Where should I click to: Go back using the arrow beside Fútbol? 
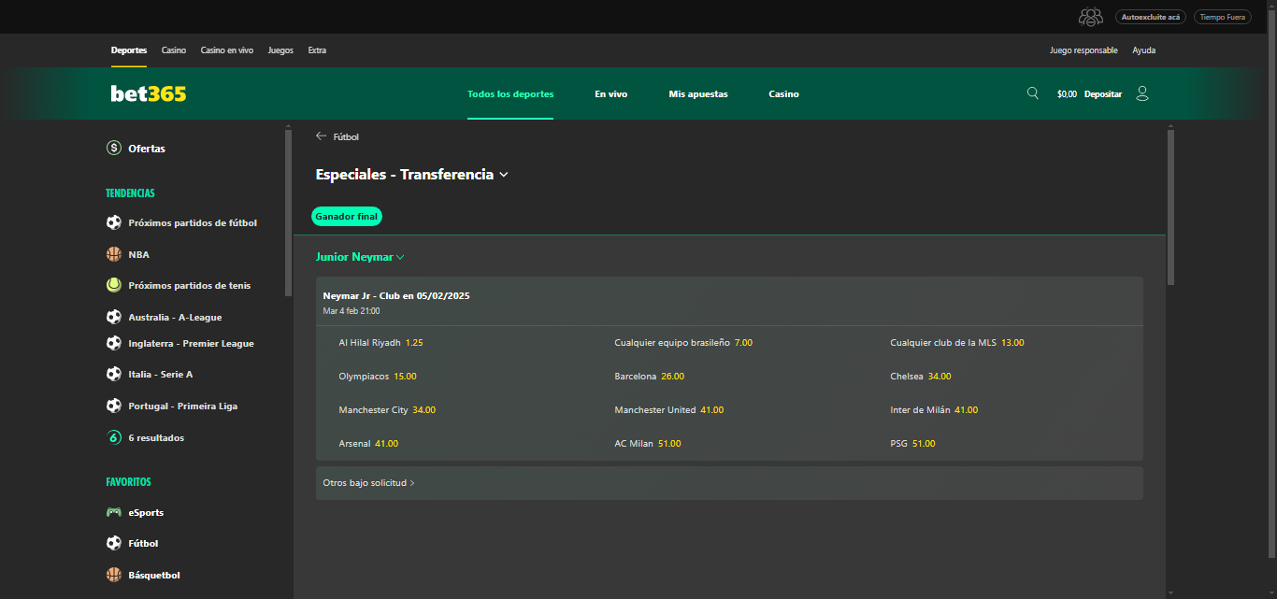(x=321, y=136)
